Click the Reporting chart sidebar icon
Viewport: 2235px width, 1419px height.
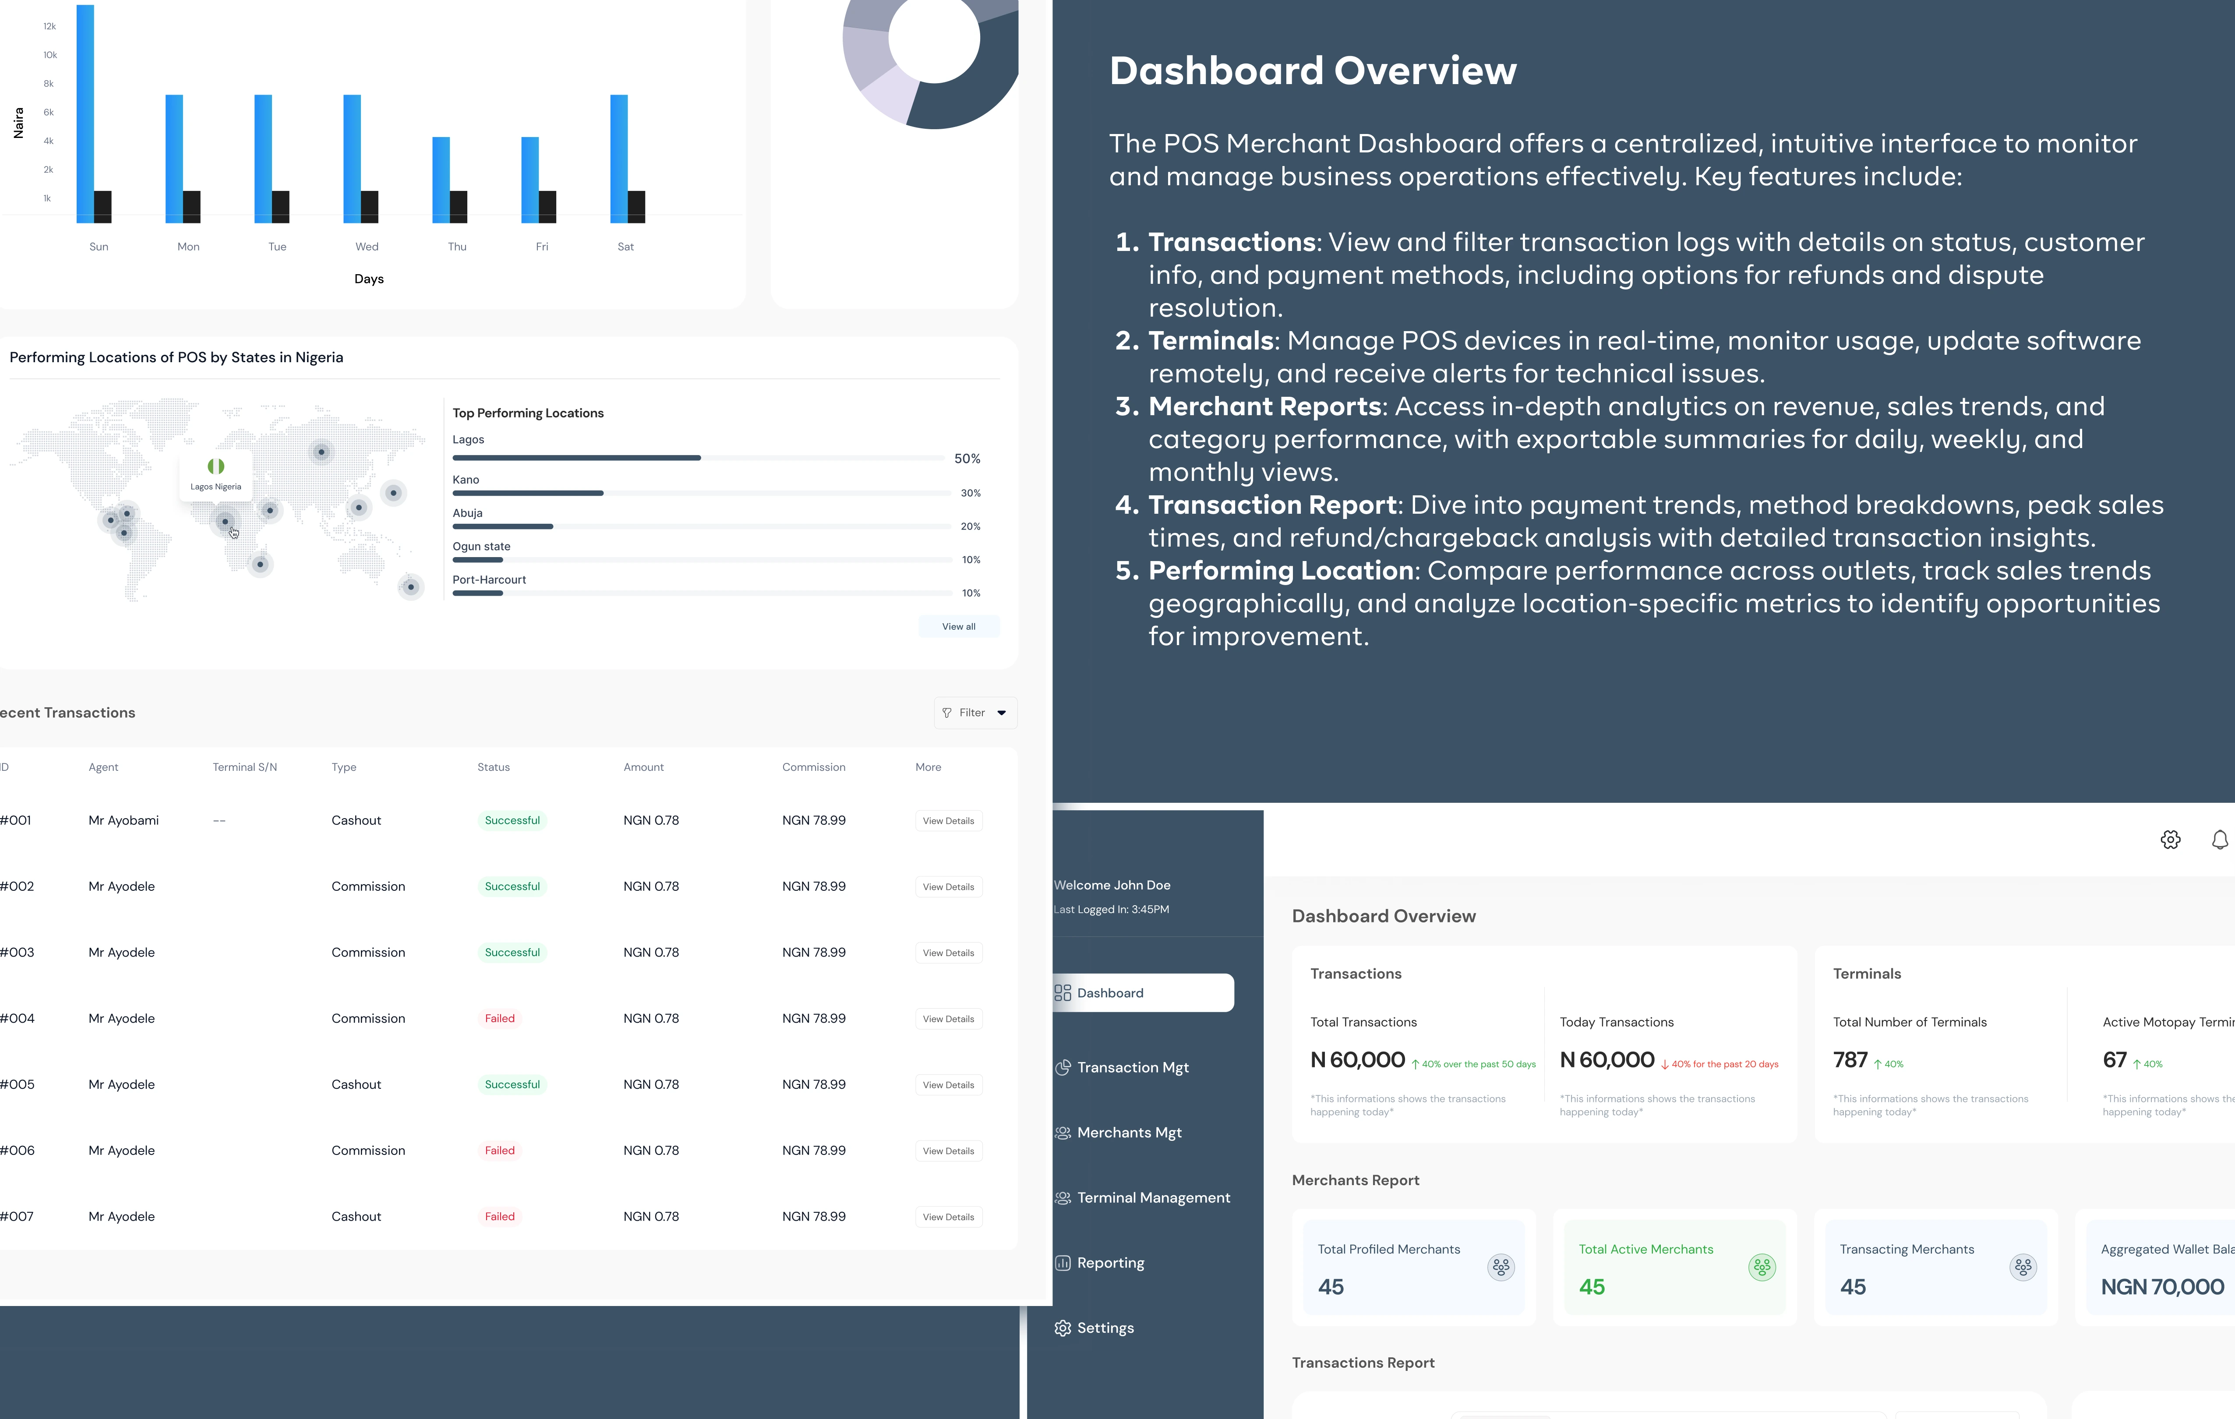(1063, 1263)
